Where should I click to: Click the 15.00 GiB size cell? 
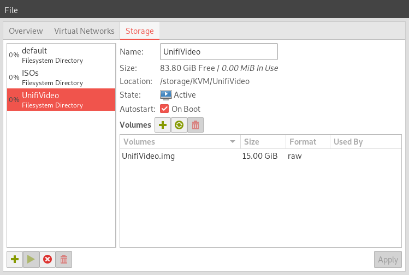pyautogui.click(x=260, y=156)
